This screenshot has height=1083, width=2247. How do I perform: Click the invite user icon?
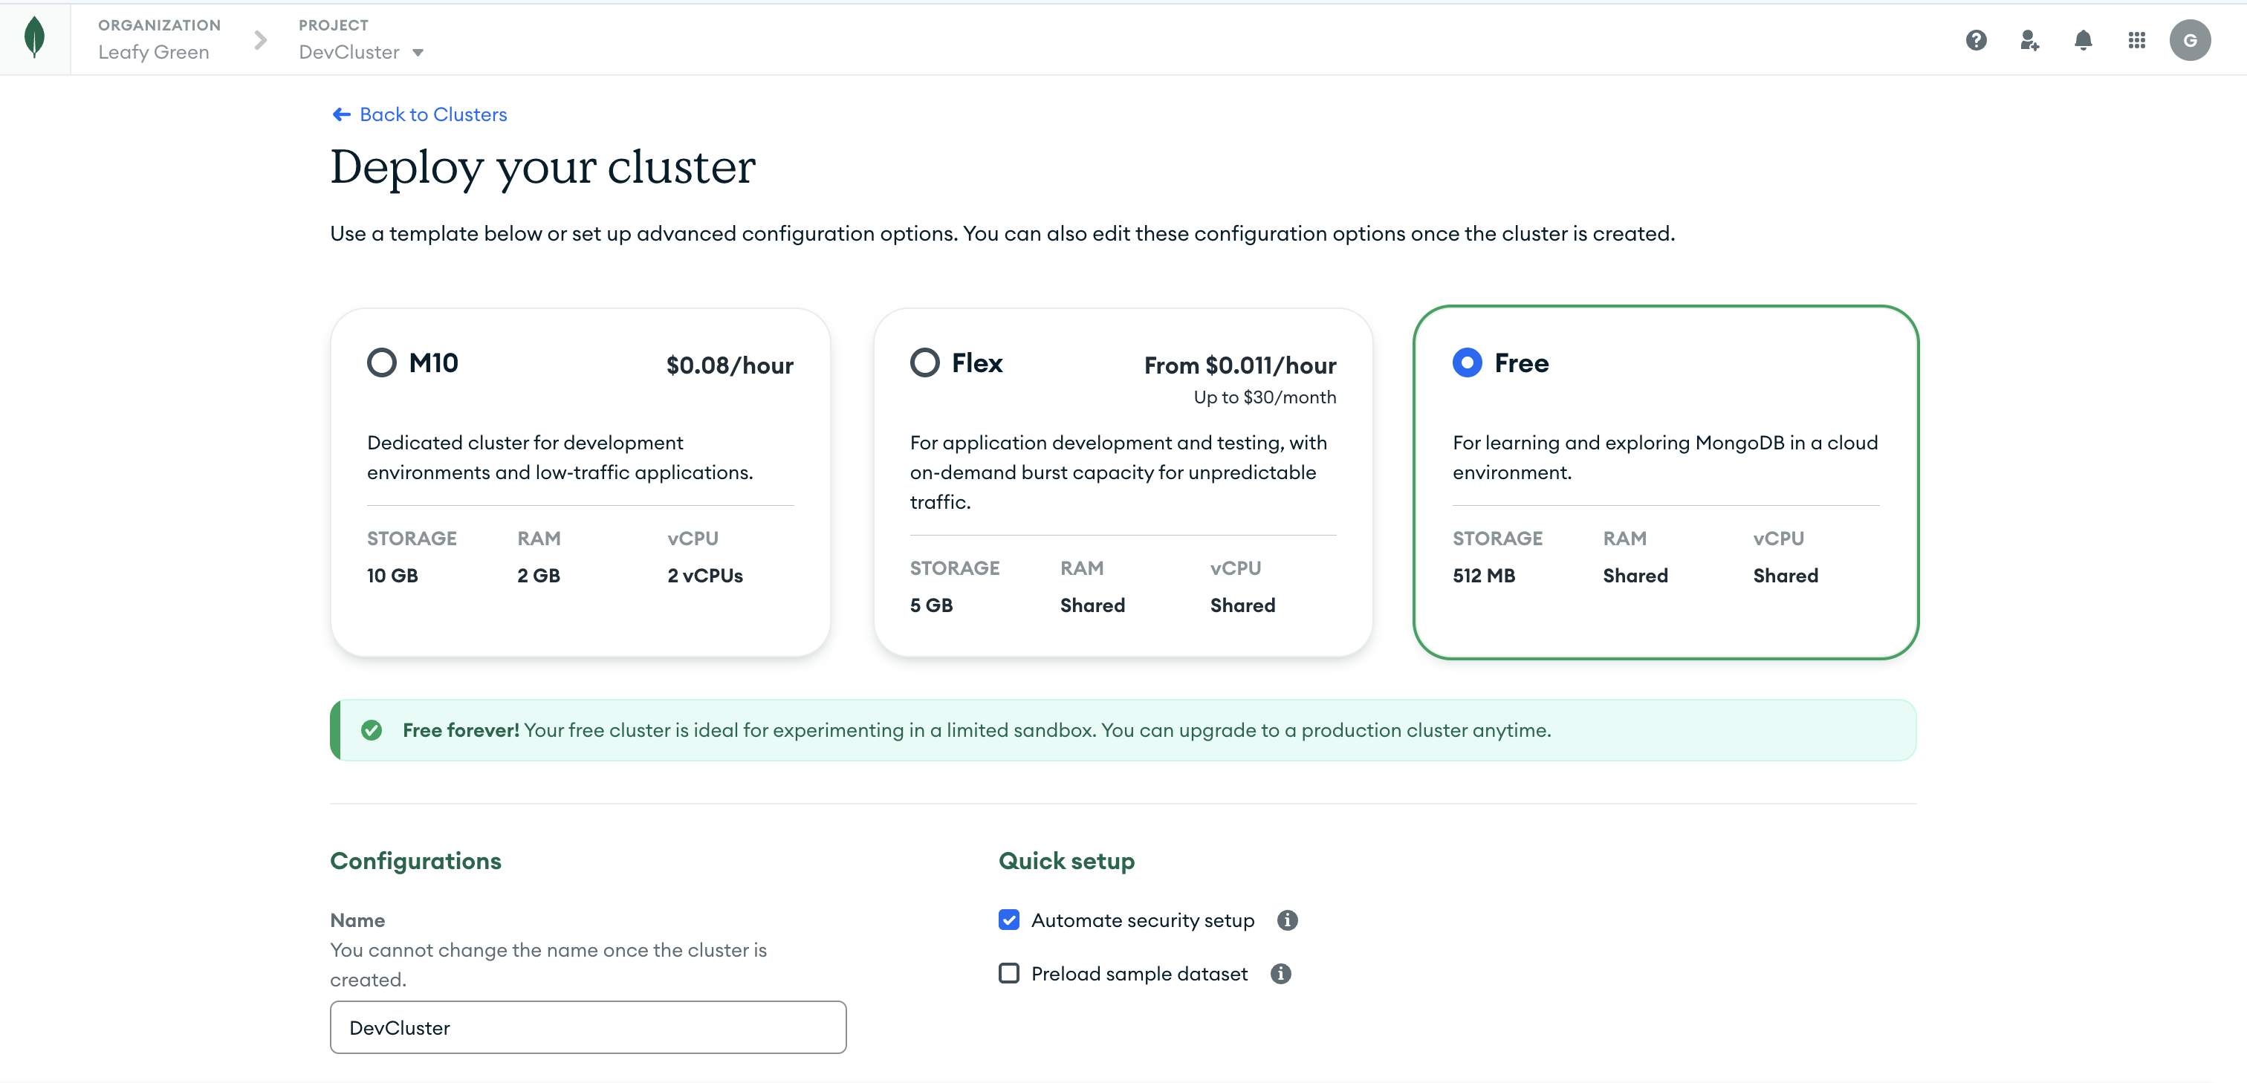tap(2029, 40)
